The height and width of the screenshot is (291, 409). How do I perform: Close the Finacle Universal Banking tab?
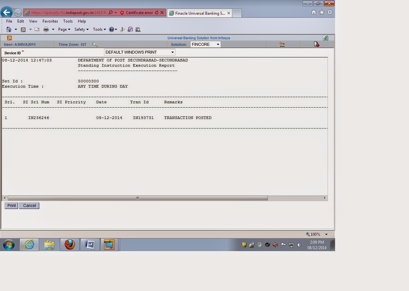tap(229, 13)
